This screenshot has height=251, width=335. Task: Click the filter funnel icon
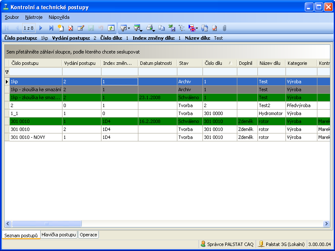pos(123,28)
